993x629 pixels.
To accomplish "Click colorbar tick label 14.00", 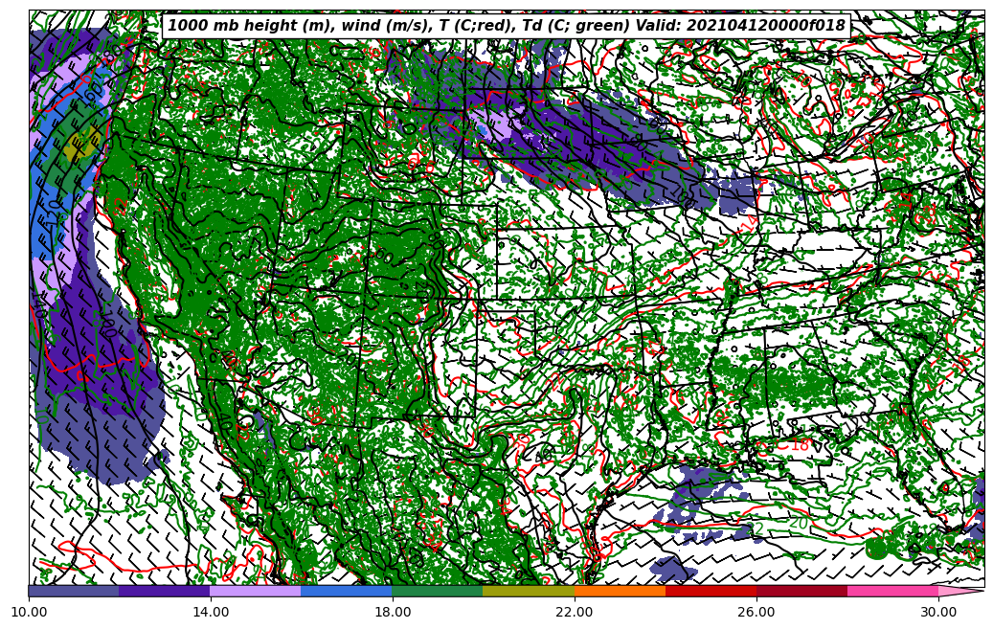I will (x=211, y=612).
